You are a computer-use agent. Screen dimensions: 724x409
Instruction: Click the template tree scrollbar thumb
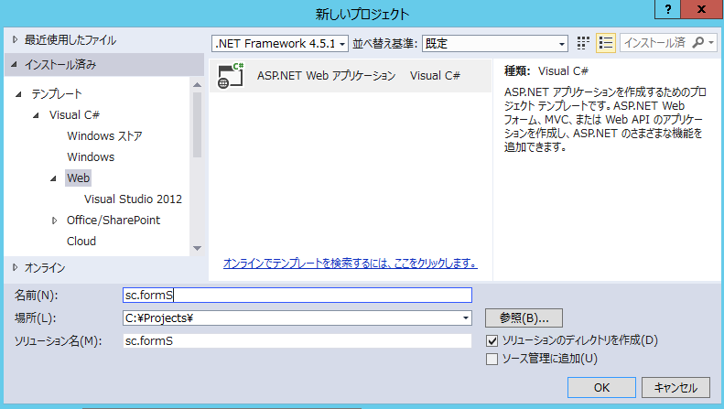197,124
